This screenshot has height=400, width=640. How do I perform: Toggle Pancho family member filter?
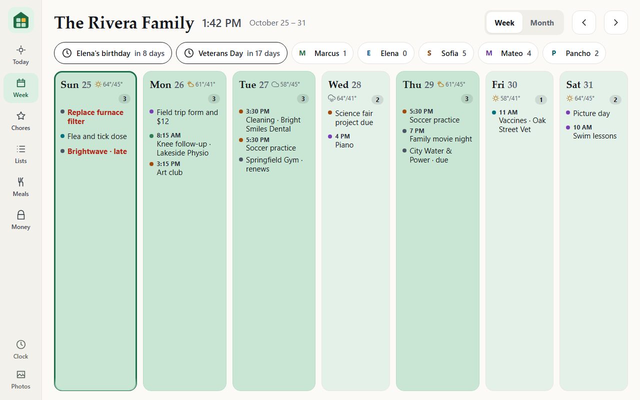coord(574,53)
